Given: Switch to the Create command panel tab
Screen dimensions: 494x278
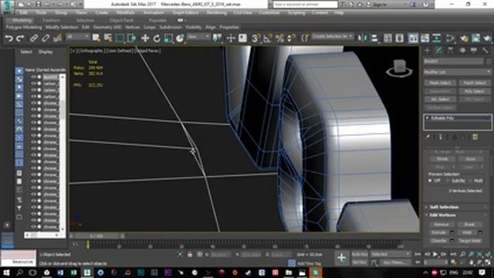Looking at the screenshot, I should 428,50.
